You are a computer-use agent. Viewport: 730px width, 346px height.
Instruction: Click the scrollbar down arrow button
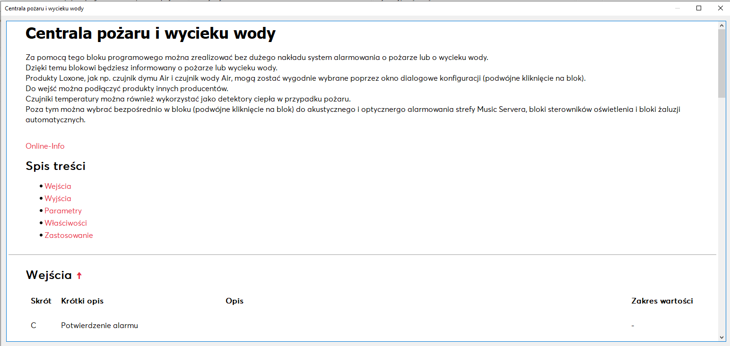pyautogui.click(x=721, y=337)
